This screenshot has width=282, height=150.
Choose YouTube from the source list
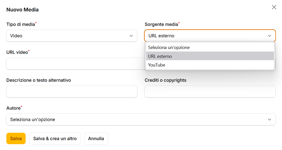click(x=157, y=65)
